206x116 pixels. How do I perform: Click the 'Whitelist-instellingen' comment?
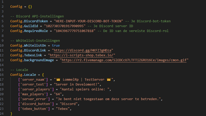click(35, 41)
